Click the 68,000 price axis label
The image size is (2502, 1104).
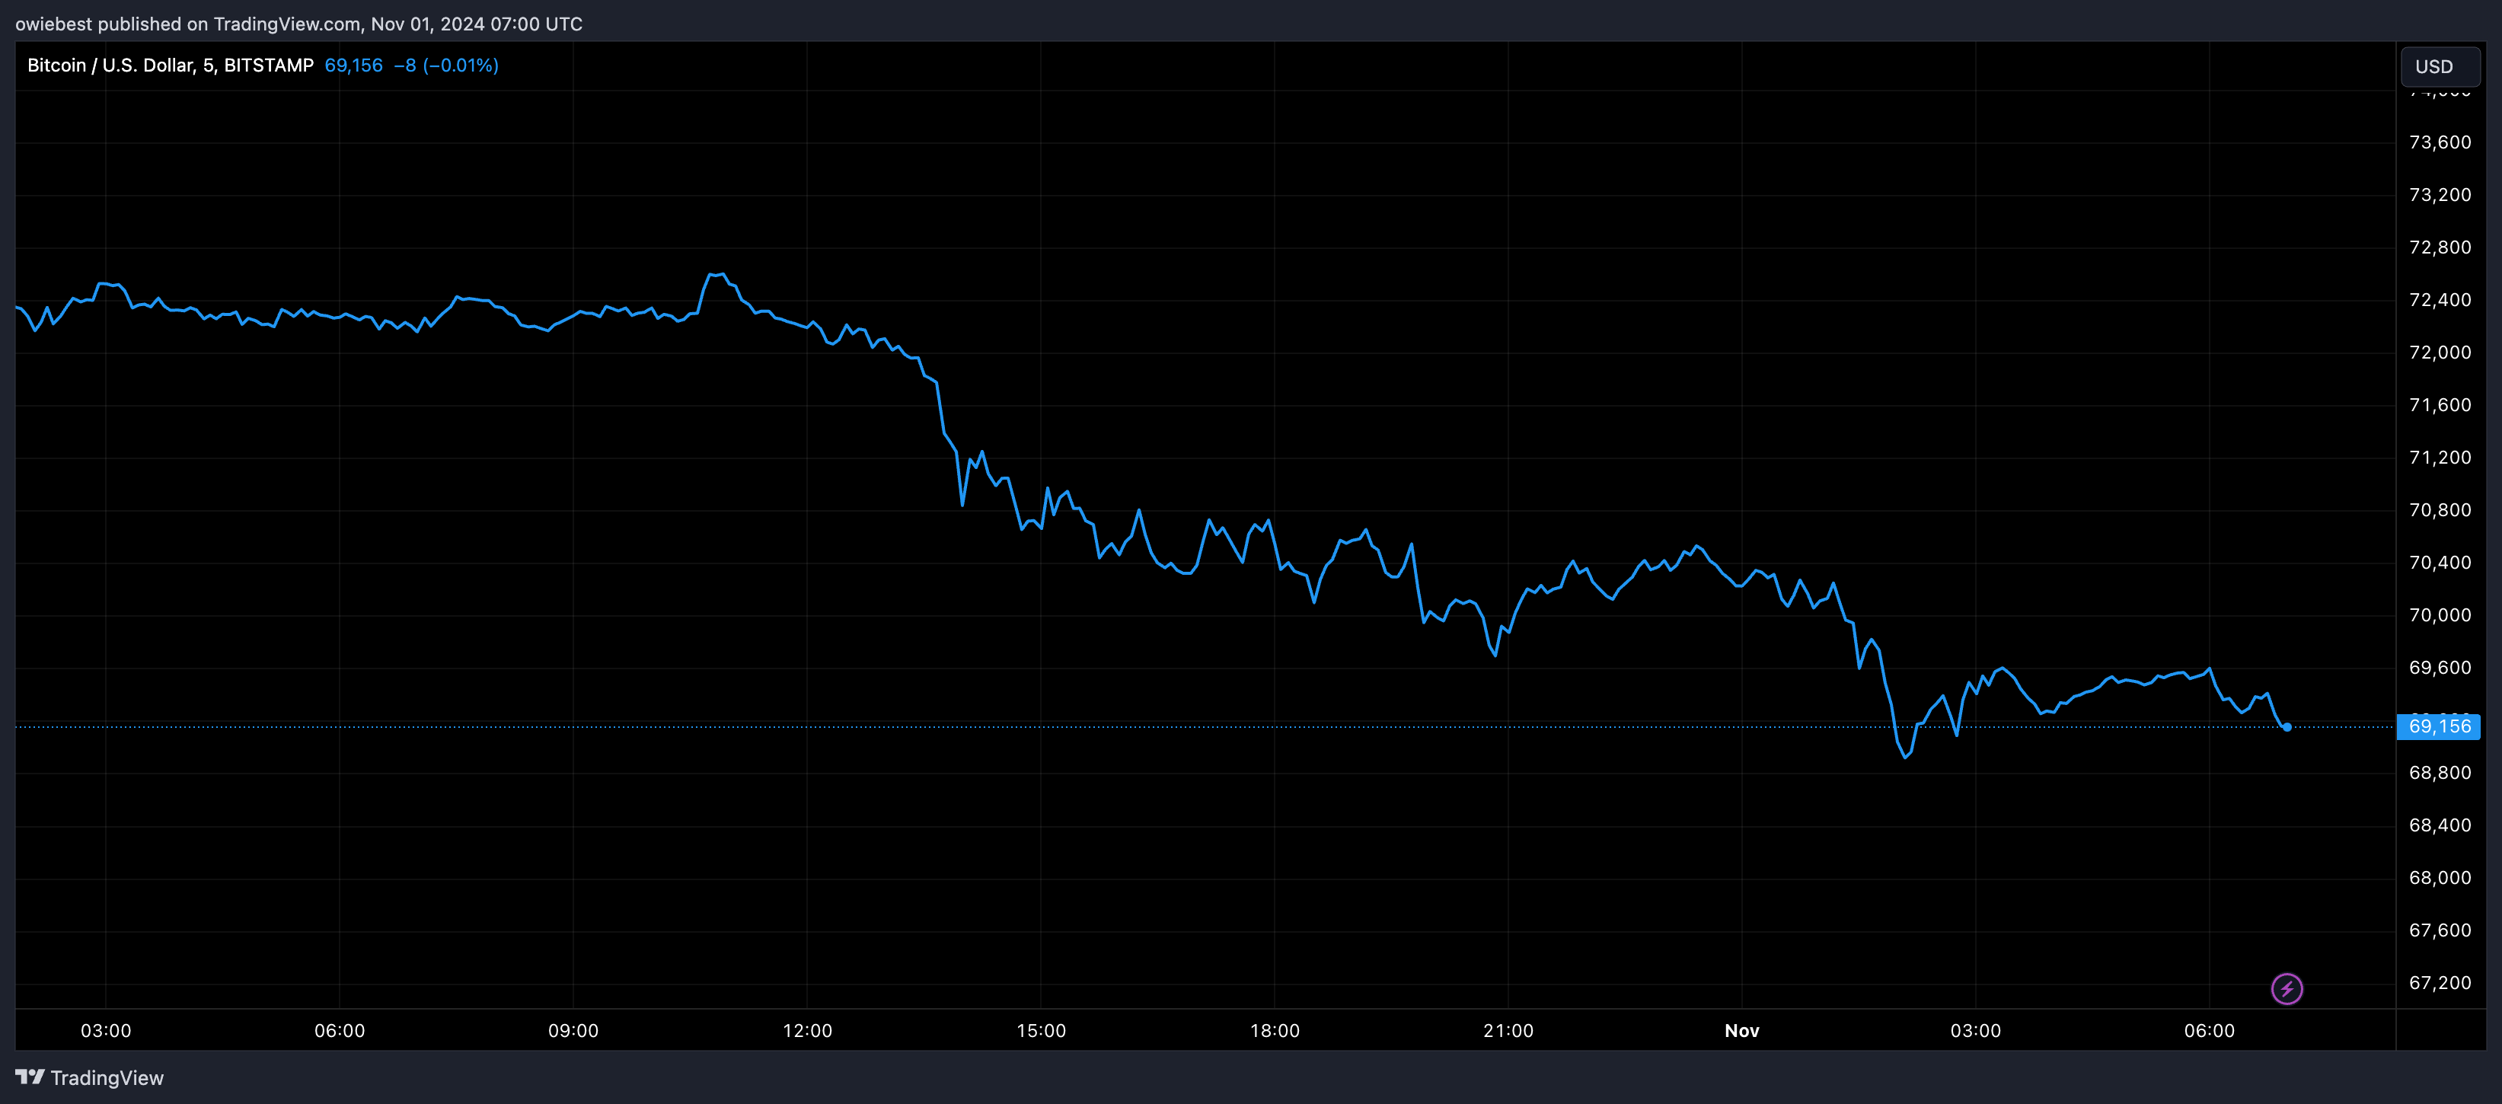tap(2440, 878)
